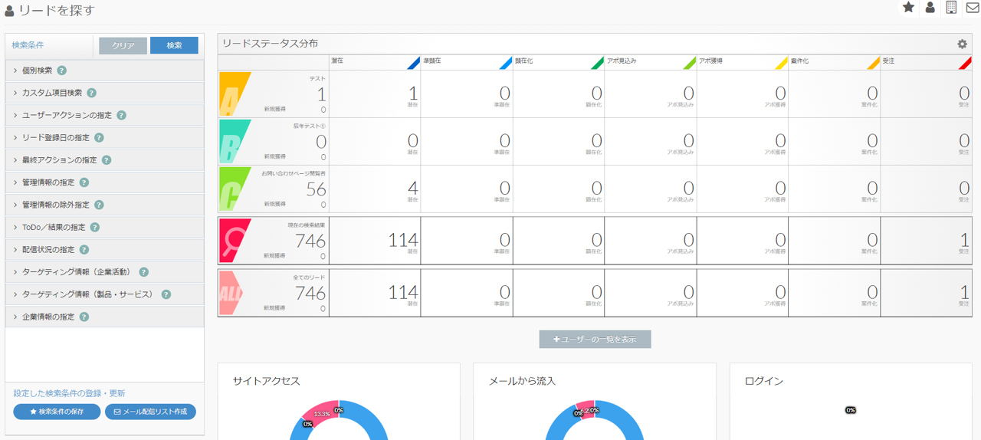Click the 準顕在 column header

(x=467, y=62)
